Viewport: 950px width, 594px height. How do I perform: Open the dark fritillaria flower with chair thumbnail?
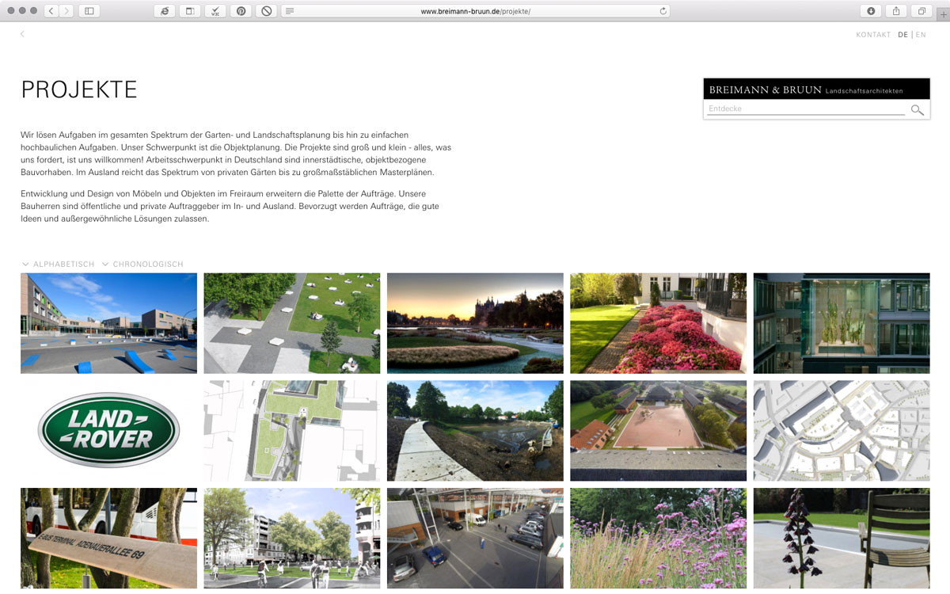coord(842,538)
